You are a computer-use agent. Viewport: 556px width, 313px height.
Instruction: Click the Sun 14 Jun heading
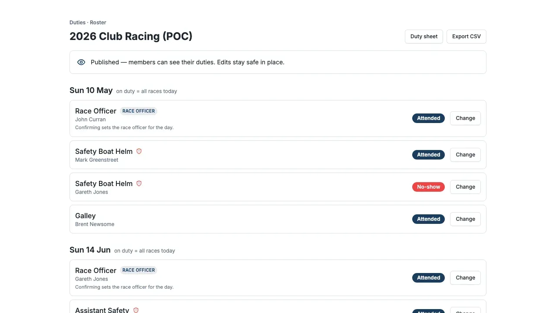[90, 250]
